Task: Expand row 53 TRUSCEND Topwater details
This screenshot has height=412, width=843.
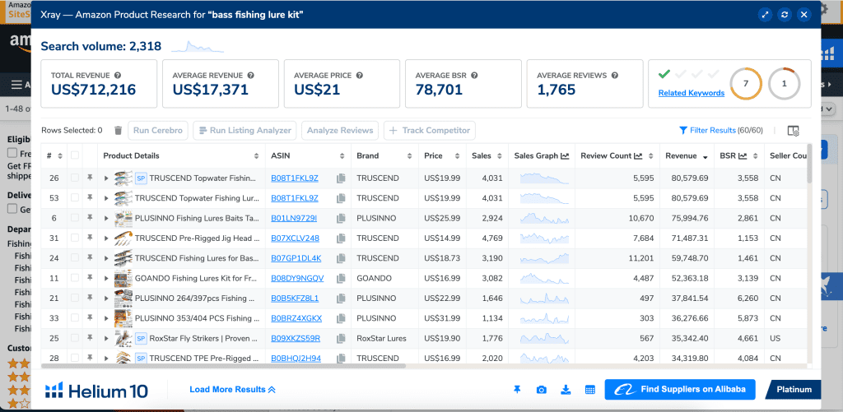Action: point(106,198)
